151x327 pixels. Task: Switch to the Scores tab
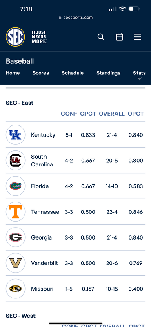[41, 73]
